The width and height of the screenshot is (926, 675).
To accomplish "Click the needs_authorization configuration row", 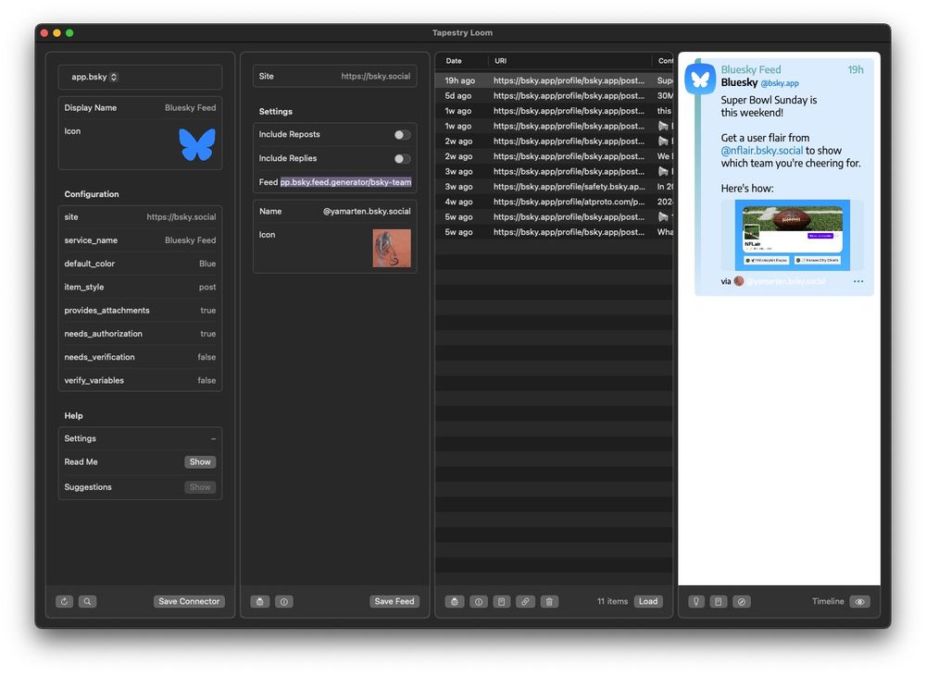I will [x=140, y=334].
